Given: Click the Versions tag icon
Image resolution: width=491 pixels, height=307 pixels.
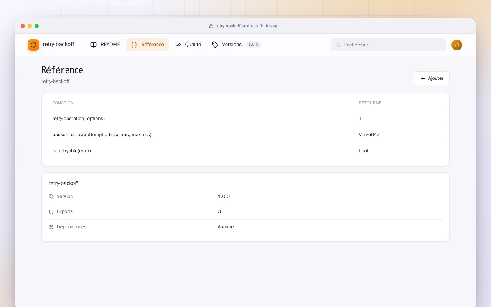Looking at the screenshot, I should tap(215, 45).
